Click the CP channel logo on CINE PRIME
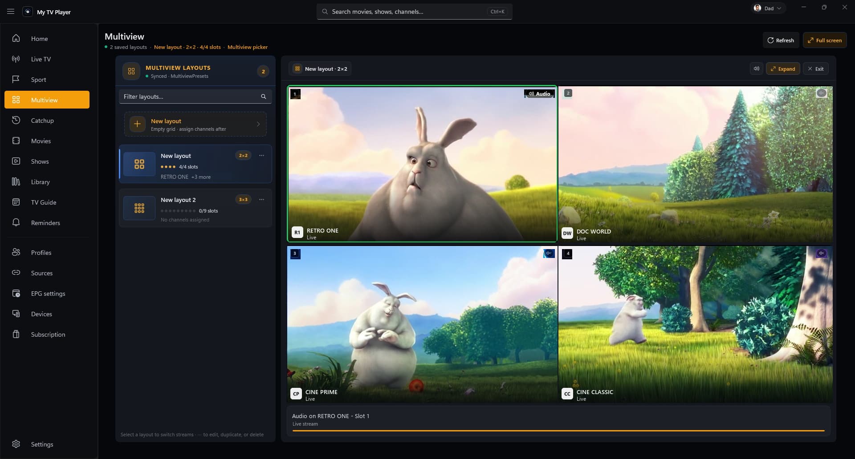Screen dimensions: 855x459 tap(296, 394)
